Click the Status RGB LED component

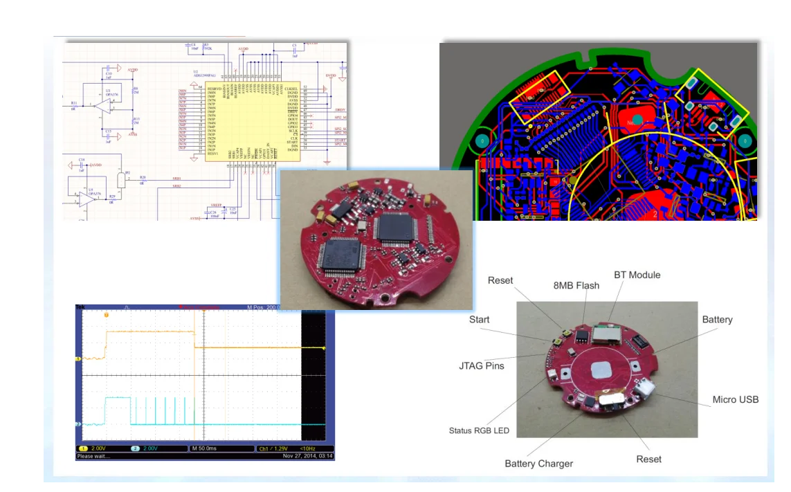pyautogui.click(x=552, y=374)
